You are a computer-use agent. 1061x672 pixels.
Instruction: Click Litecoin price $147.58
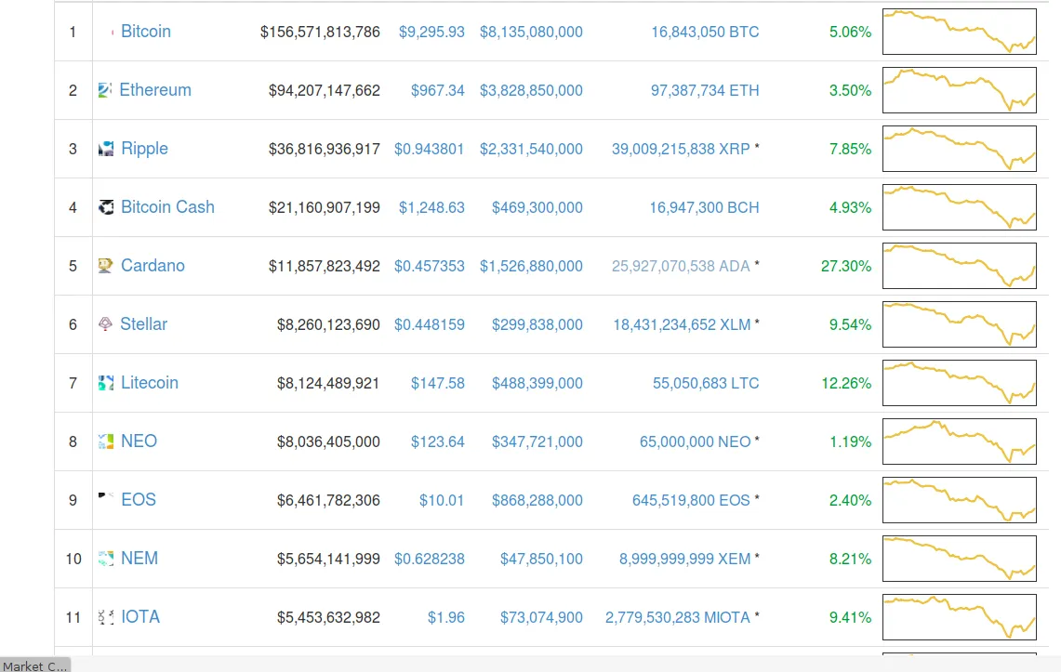coord(438,383)
